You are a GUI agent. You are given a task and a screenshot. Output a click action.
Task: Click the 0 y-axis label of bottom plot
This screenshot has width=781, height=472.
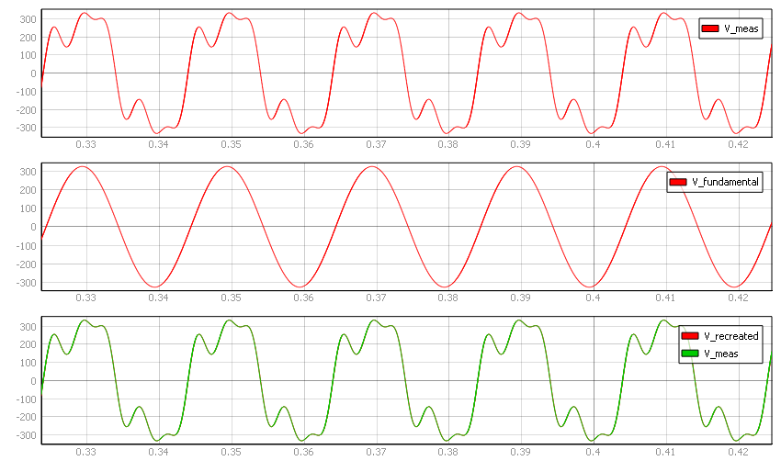33,381
